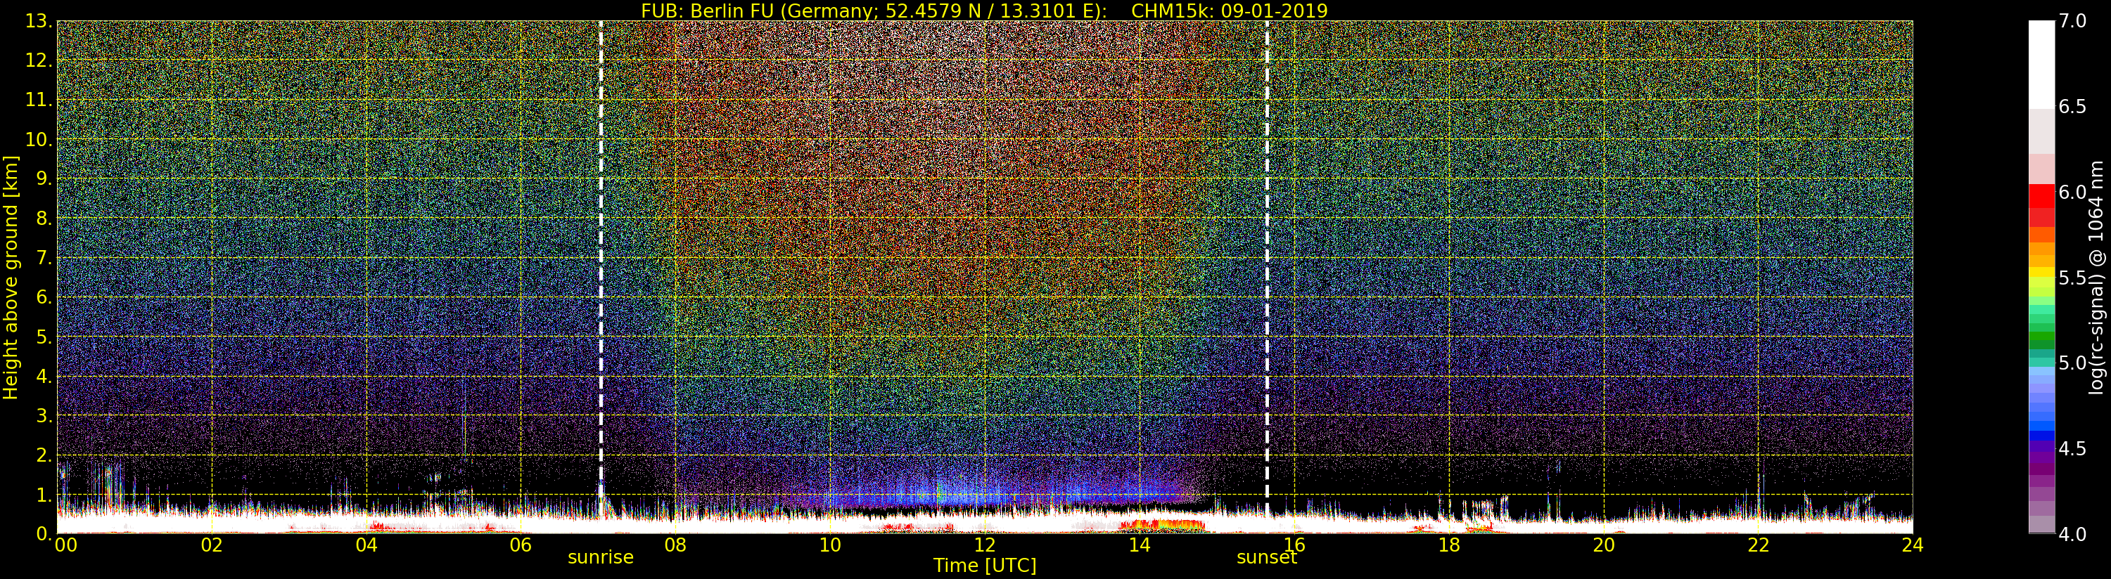2111x579 pixels.
Task: Click the time axis tick label 12
Action: (985, 545)
